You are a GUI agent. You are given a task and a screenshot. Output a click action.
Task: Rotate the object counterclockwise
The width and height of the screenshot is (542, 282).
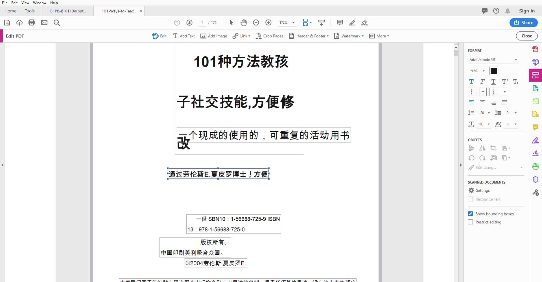pos(471,158)
